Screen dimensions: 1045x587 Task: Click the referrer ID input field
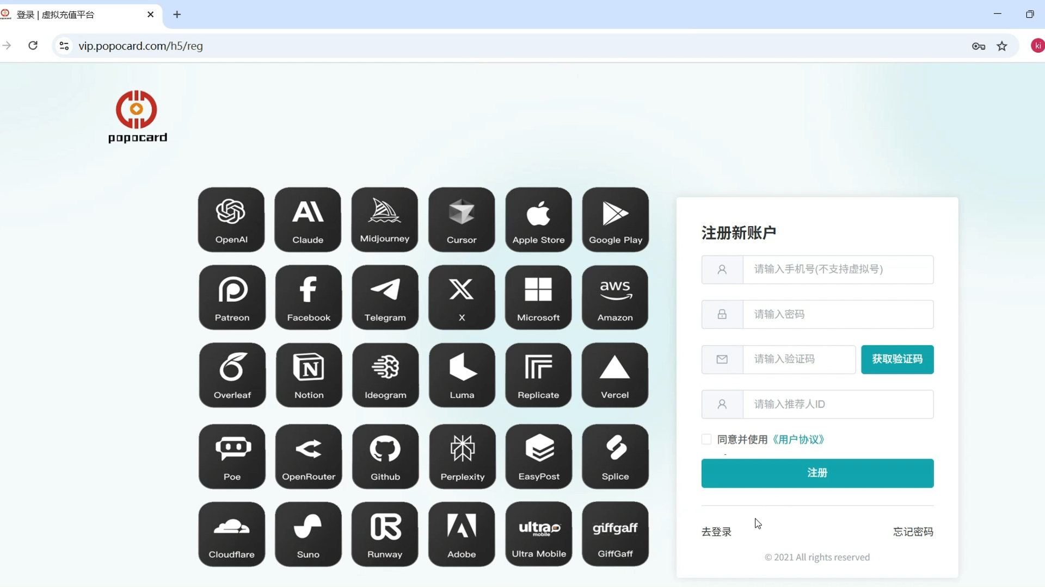coord(838,404)
